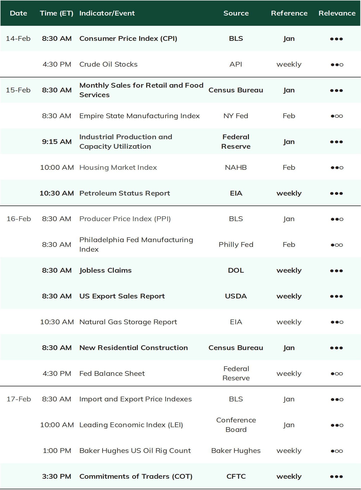Select the 15-Feb date cell
This screenshot has height=490, width=361.
click(18, 90)
